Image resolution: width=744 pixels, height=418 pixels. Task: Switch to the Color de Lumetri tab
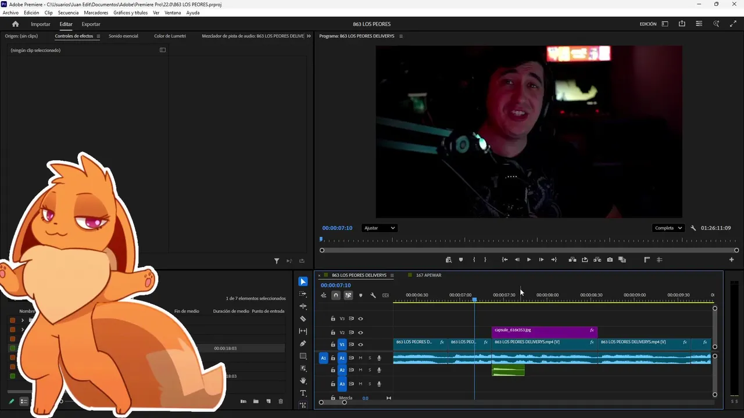[170, 36]
